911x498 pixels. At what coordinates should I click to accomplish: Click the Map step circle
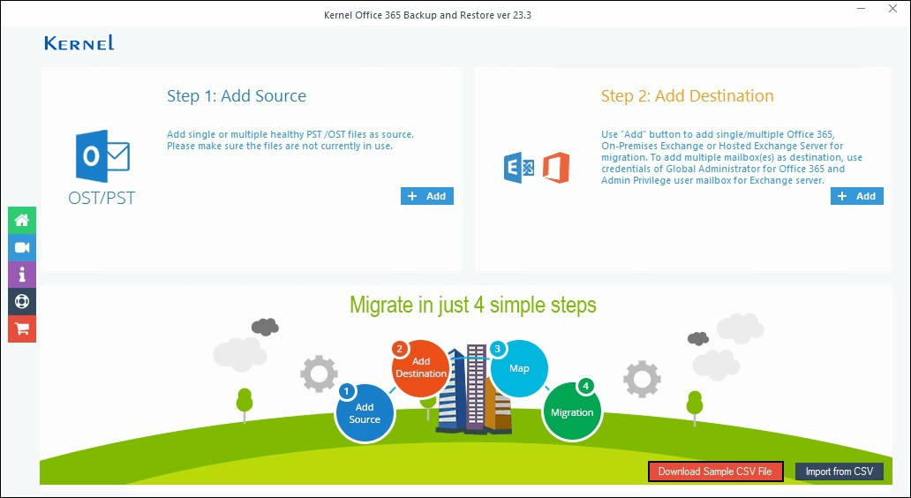point(519,368)
